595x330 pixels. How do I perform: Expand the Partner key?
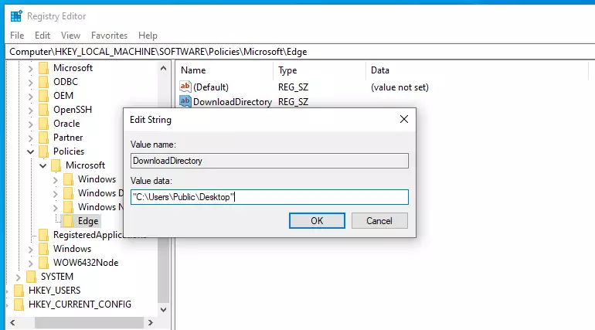[x=31, y=138]
